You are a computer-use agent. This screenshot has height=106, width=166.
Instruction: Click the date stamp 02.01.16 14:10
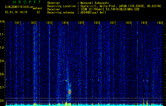click(x=16, y=12)
